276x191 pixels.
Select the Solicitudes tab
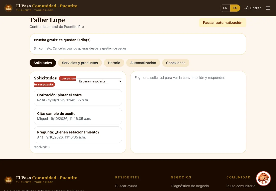coord(43,63)
